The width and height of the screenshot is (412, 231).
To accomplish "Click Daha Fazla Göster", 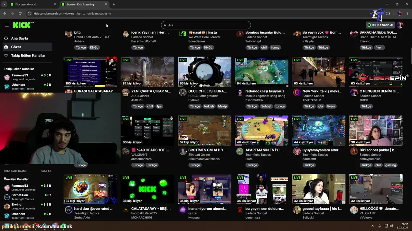I will [15, 171].
